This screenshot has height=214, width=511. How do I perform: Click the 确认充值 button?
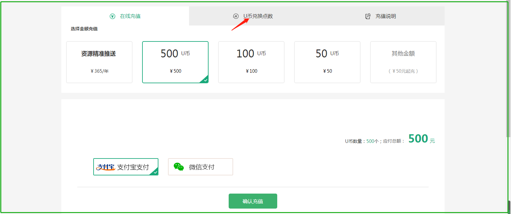[x=253, y=201]
